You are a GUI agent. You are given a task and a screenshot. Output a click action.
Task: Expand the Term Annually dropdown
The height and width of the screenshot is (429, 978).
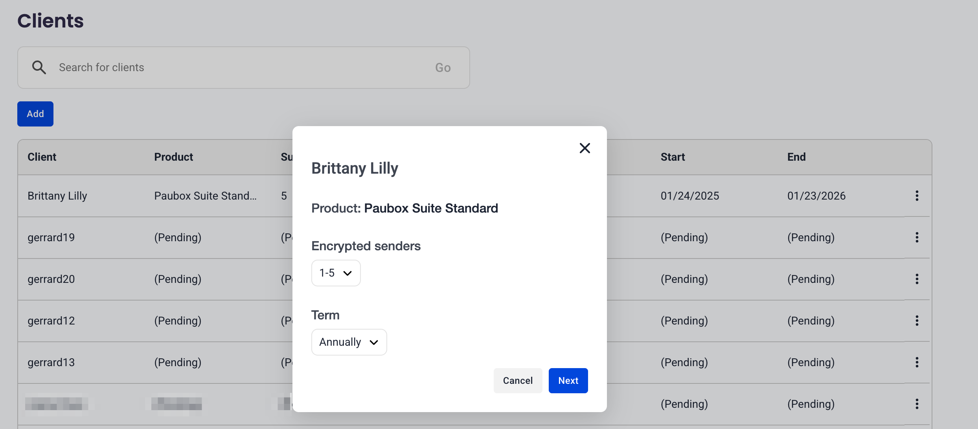click(x=349, y=342)
